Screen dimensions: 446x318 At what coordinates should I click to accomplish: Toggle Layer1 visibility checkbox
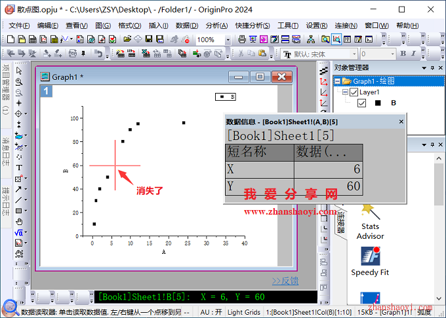[x=354, y=92]
